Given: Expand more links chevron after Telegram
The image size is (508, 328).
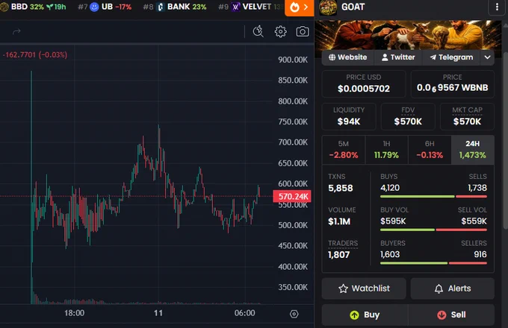Looking at the screenshot, I should pyautogui.click(x=487, y=57).
